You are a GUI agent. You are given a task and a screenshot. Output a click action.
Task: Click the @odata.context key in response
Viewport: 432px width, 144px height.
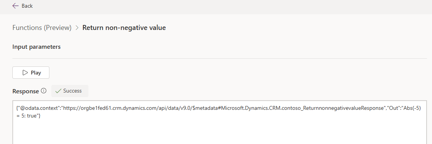click(39, 109)
